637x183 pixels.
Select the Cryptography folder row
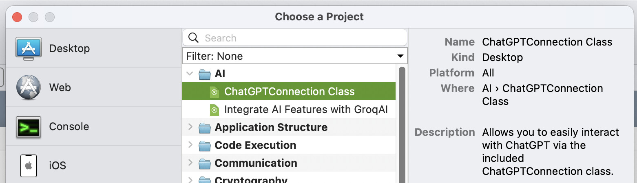tap(289, 179)
